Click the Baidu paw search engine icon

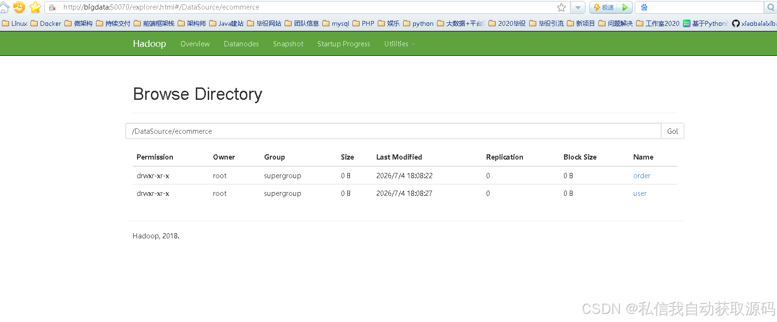[x=644, y=7]
